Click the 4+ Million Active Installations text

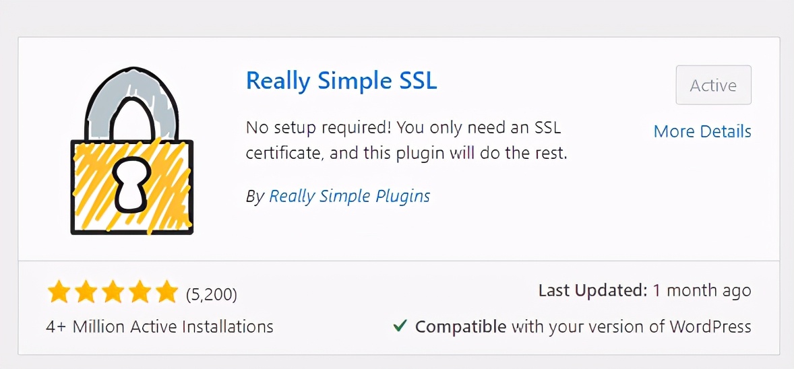coord(160,327)
